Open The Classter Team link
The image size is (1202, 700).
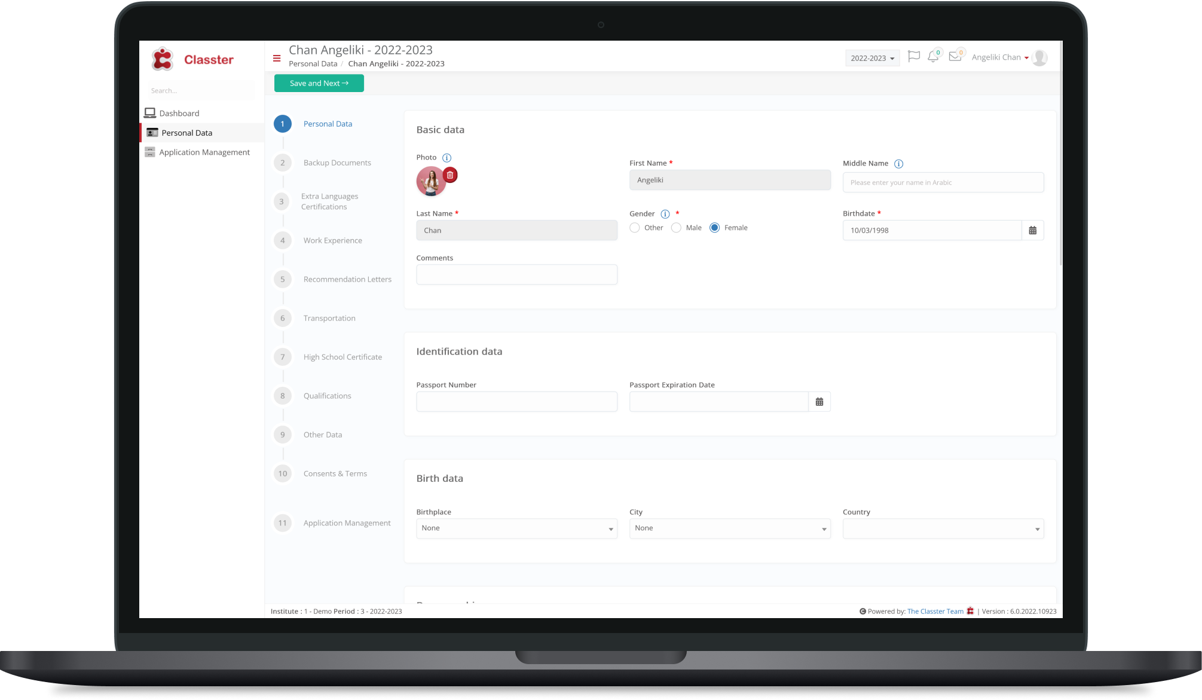935,611
